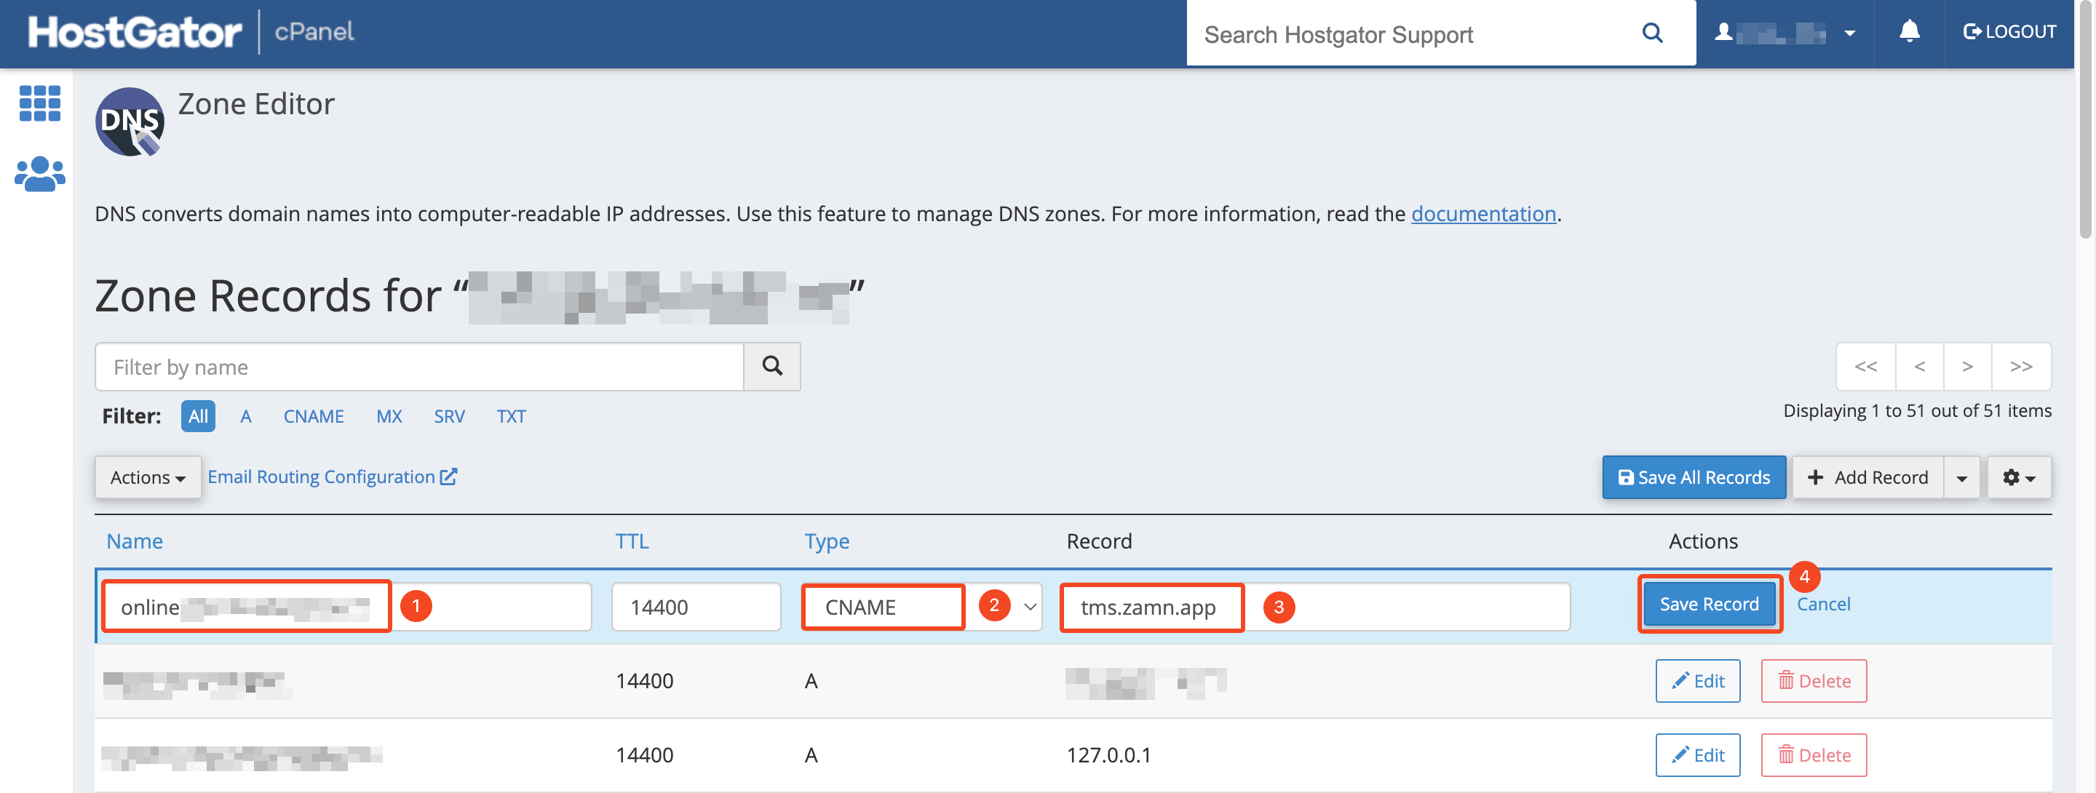This screenshot has width=2096, height=793.
Task: Focus the Search Hostgator Support field
Action: click(1416, 34)
